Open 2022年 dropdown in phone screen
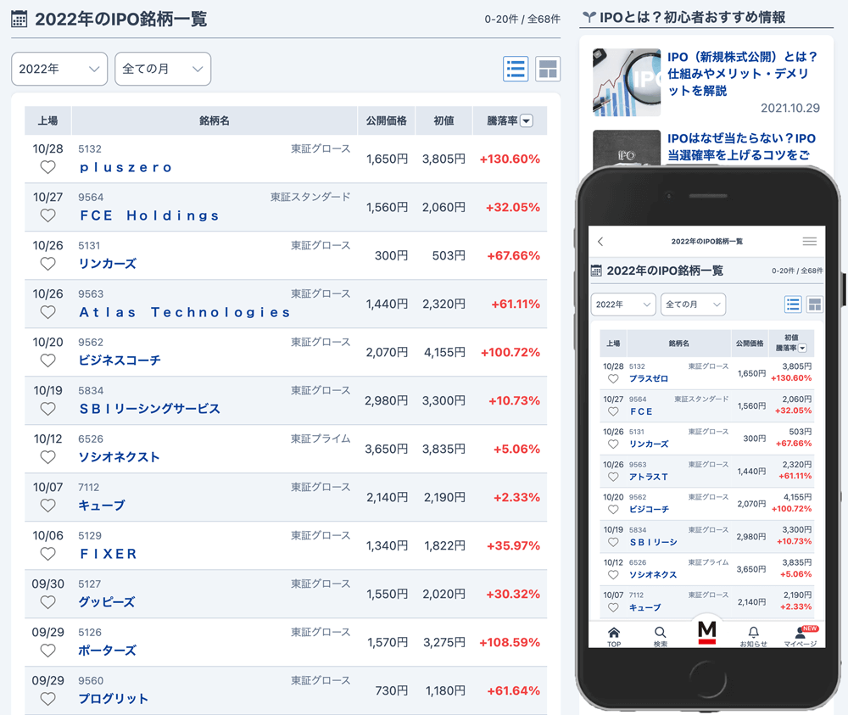This screenshot has width=848, height=715. [x=623, y=304]
